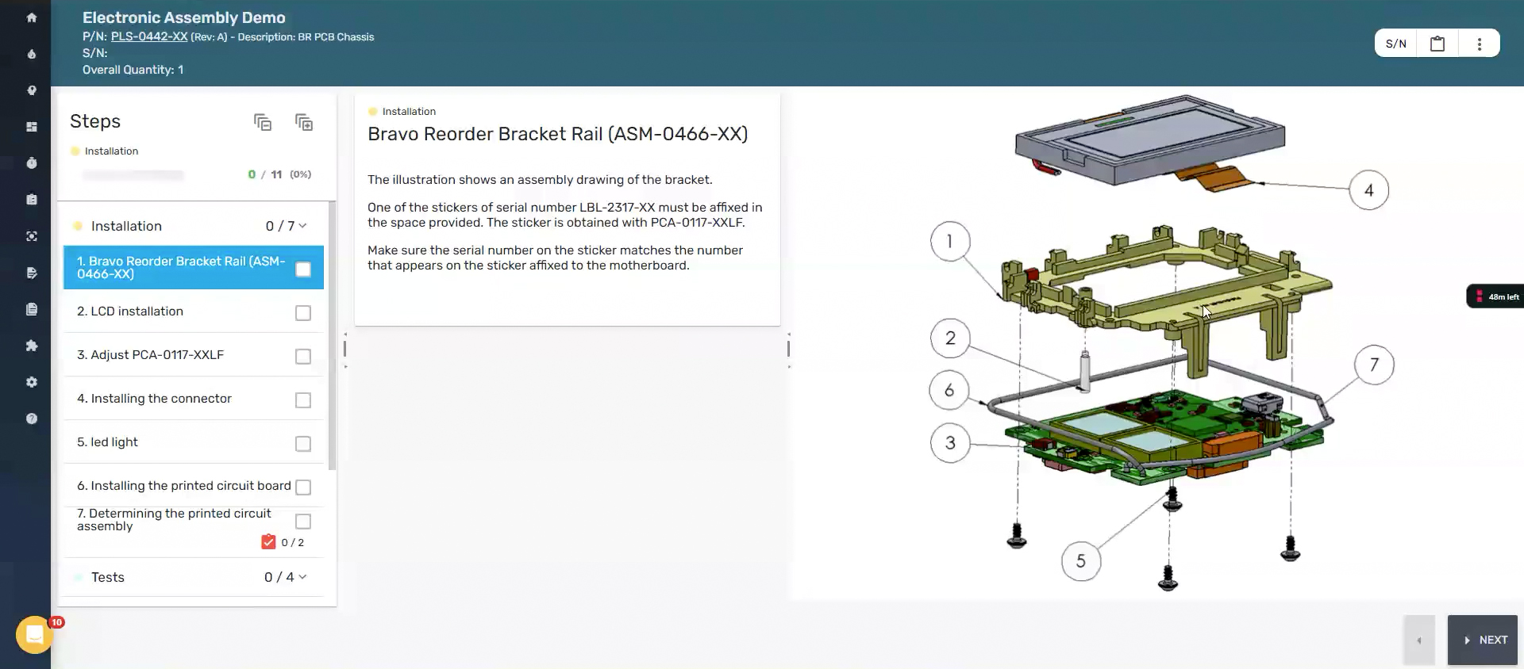The width and height of the screenshot is (1524, 669).
Task: Expand the Tests section
Action: 302,577
